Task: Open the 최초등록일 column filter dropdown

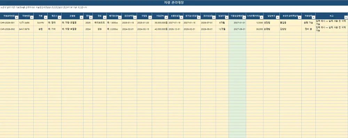Action: point(135,17)
